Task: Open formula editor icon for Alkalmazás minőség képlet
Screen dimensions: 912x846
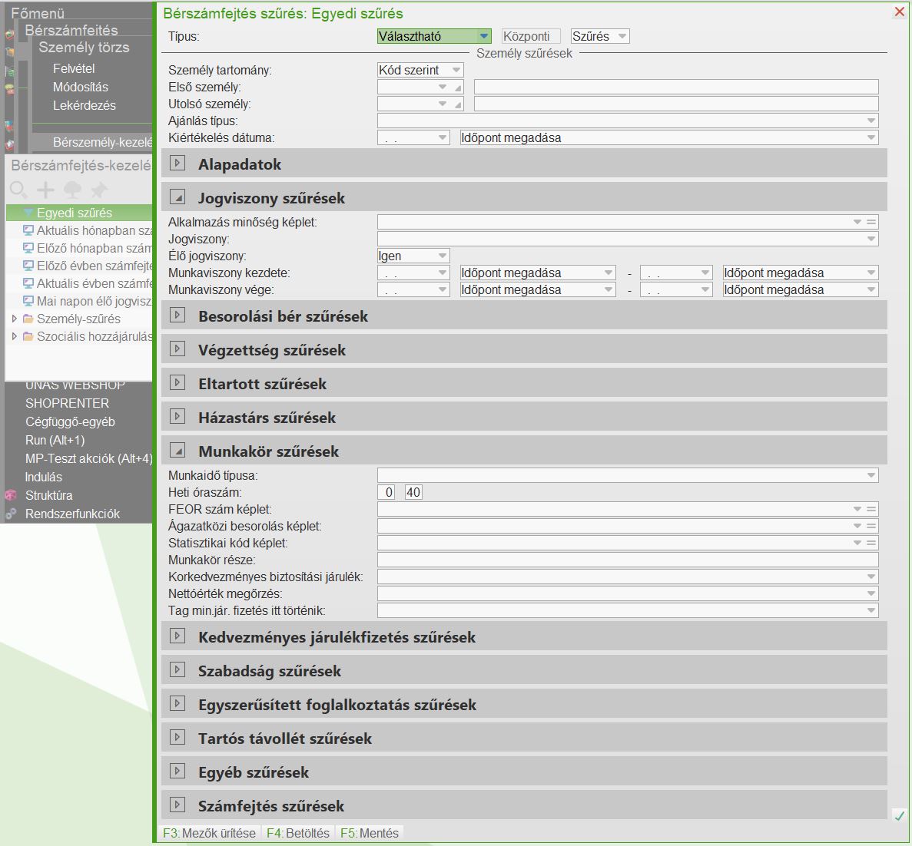Action: tap(871, 222)
